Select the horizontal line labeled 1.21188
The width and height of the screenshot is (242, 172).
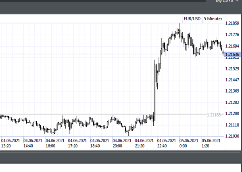coord(213,115)
